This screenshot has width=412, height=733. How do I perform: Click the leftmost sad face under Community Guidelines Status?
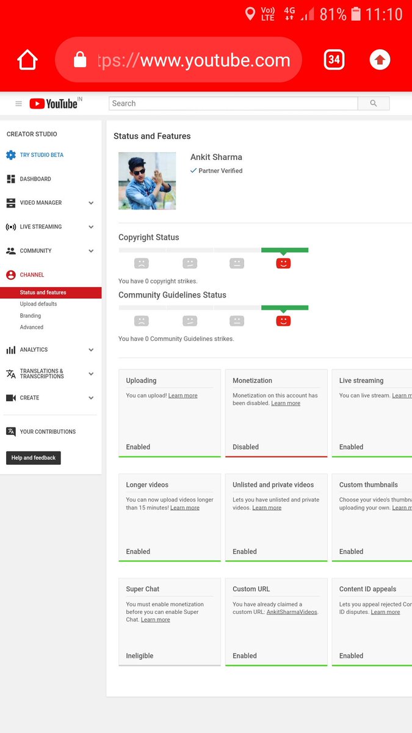click(x=142, y=321)
